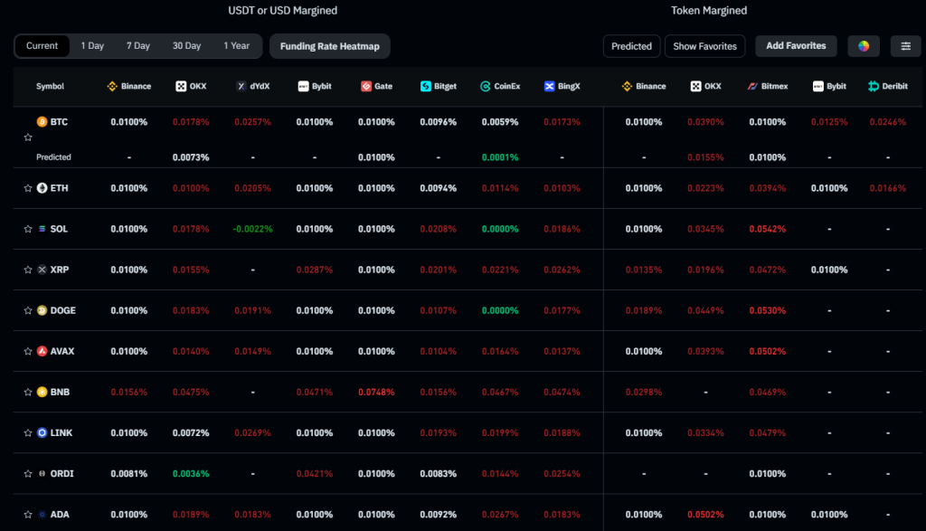The height and width of the screenshot is (531, 926).
Task: Click the dYdX exchange column header
Action: pos(253,87)
